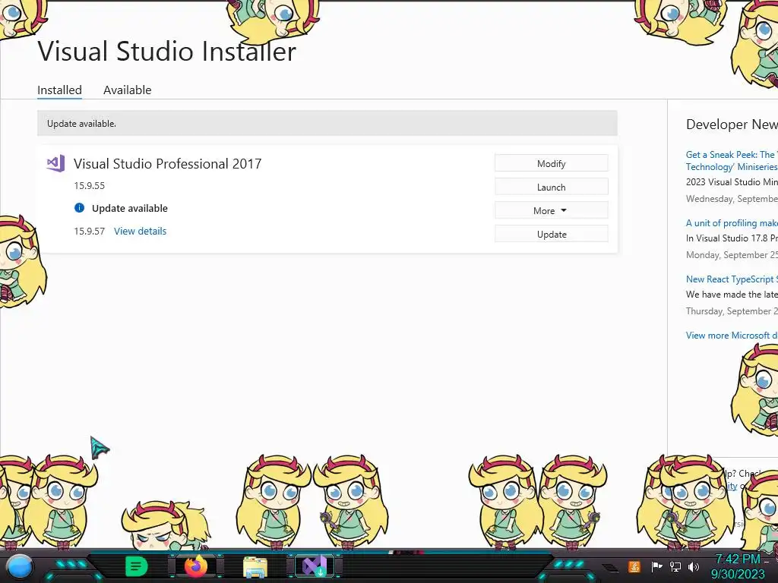Click the Visual Studio Professional 2017 logo icon
The height and width of the screenshot is (583, 778).
tap(55, 163)
